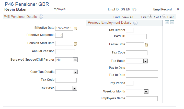Screen dimensions: 184x109
Task: Expand the Bereaved Spouse/Civil Partner dropdown
Action: 75,60
